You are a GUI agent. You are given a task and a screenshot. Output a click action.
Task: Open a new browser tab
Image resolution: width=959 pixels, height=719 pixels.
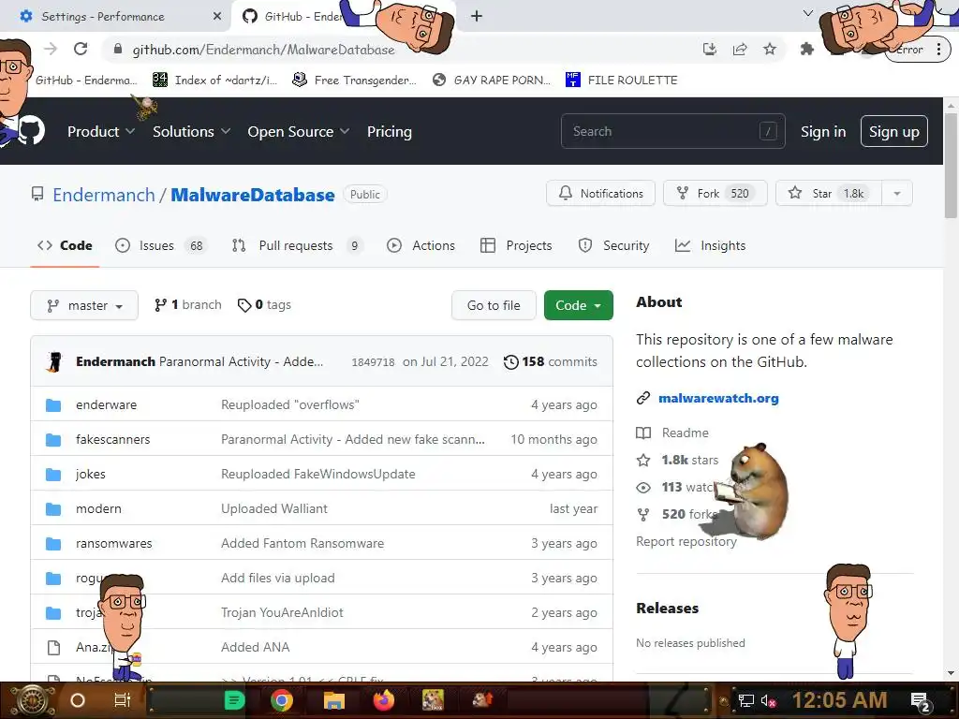tap(477, 17)
